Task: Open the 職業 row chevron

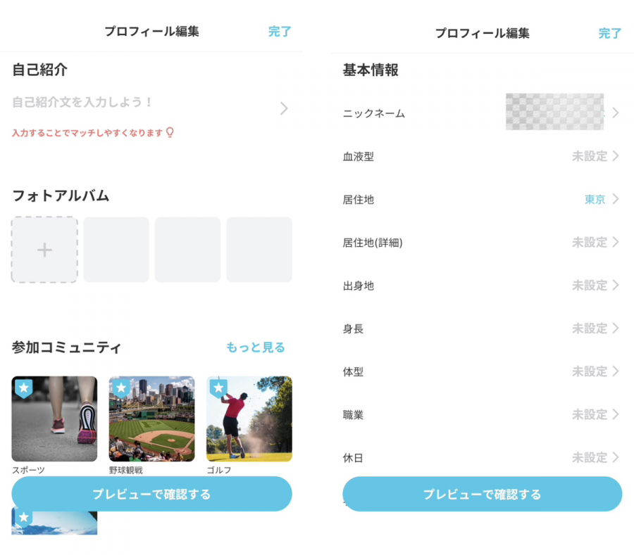Action: [616, 414]
